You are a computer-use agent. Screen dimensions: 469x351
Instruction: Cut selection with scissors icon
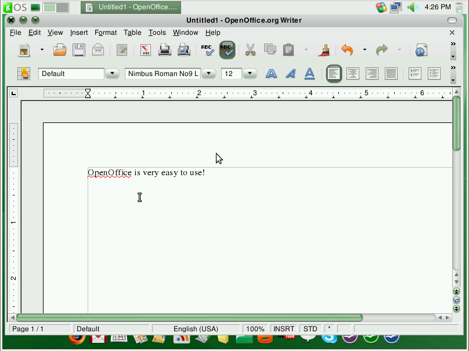coord(250,50)
